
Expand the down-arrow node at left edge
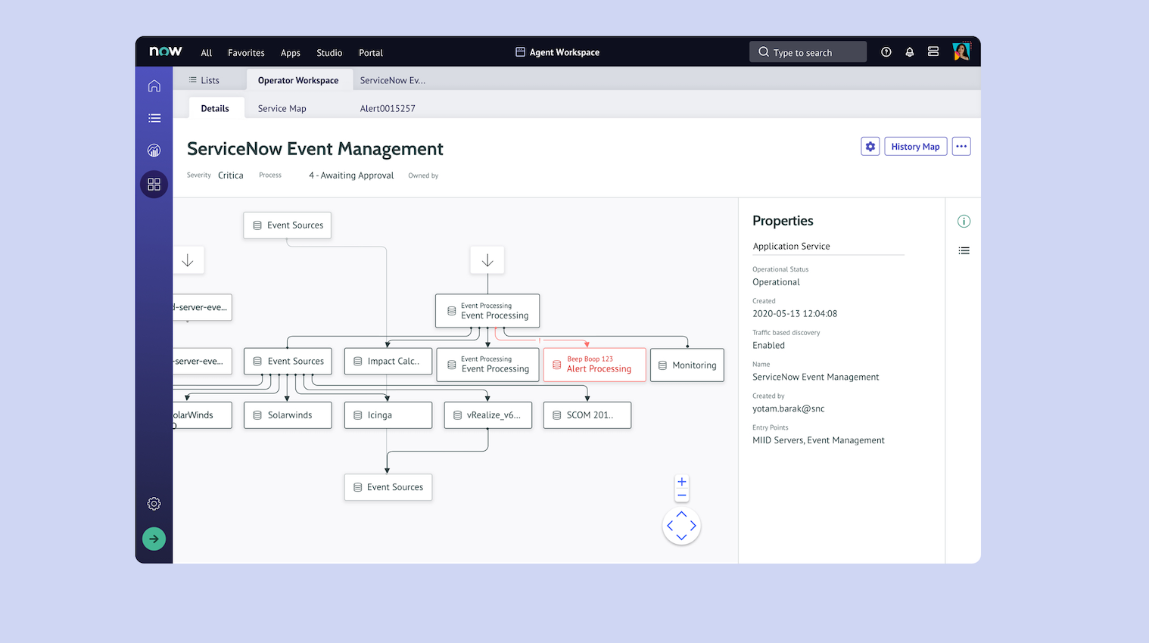pos(188,260)
